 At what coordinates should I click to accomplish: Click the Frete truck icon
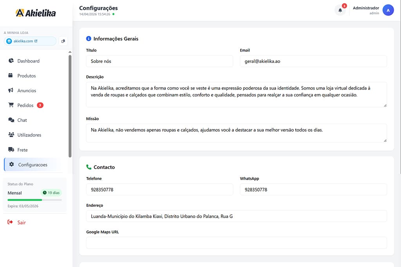(x=11, y=150)
